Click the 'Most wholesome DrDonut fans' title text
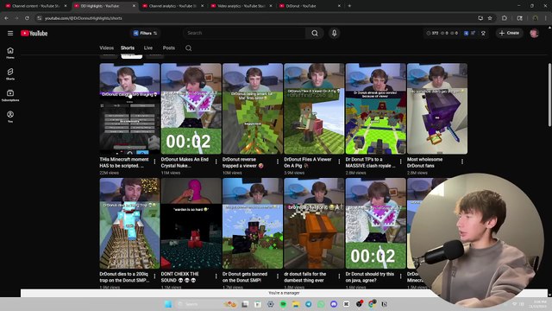 point(425,162)
